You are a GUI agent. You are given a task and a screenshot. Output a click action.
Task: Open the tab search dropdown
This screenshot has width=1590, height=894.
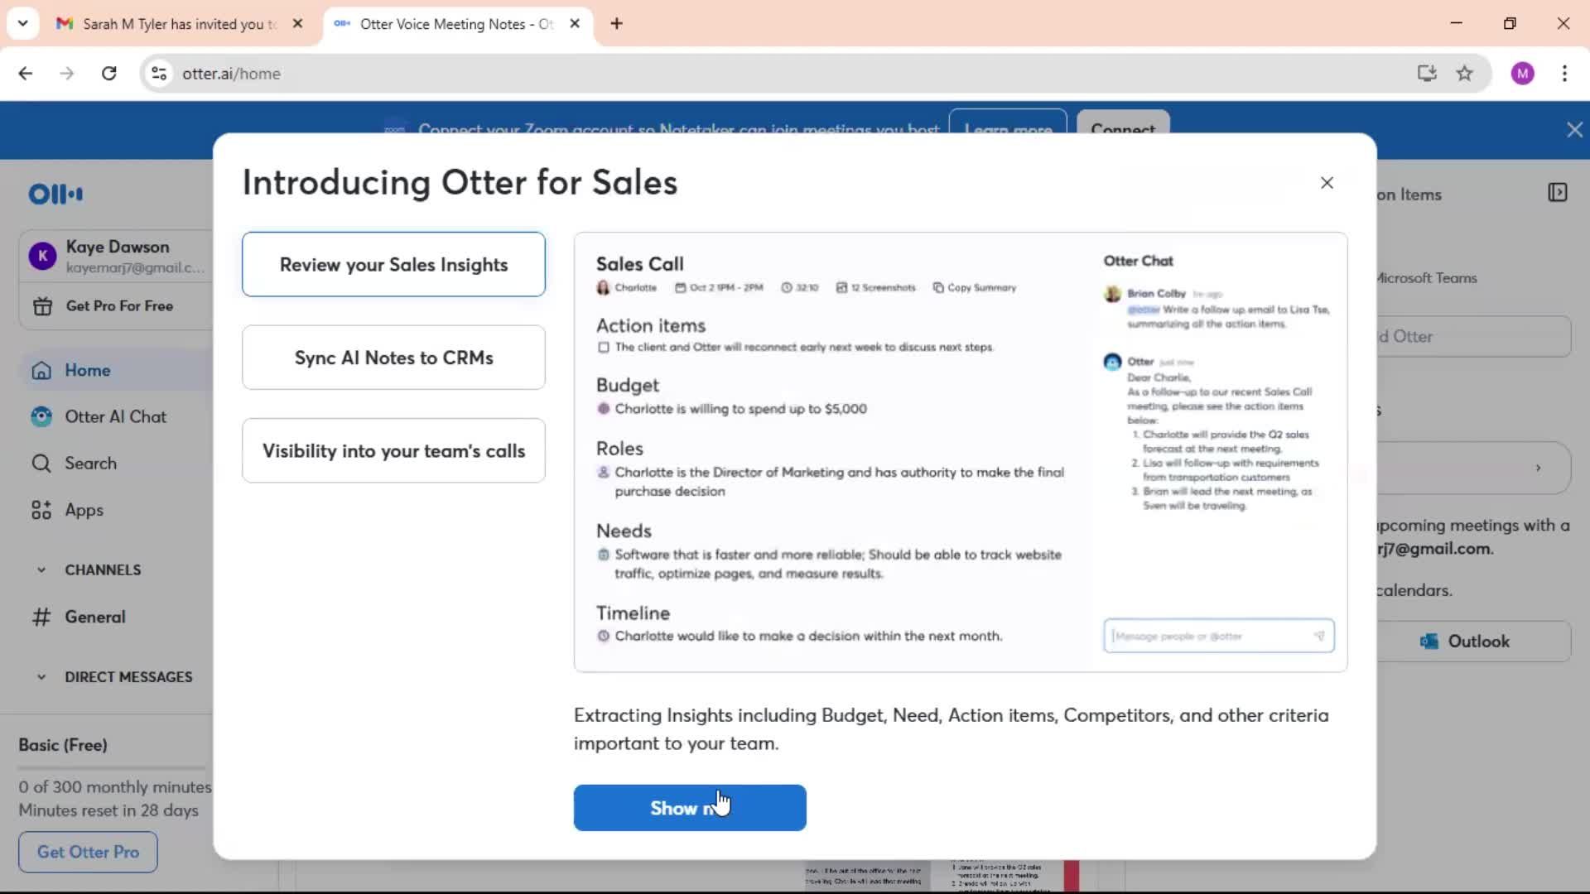click(x=23, y=23)
